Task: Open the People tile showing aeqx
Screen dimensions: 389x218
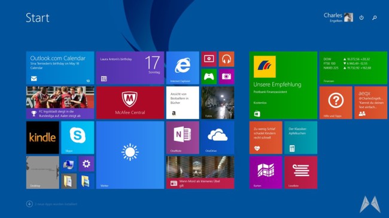Action: point(370,103)
